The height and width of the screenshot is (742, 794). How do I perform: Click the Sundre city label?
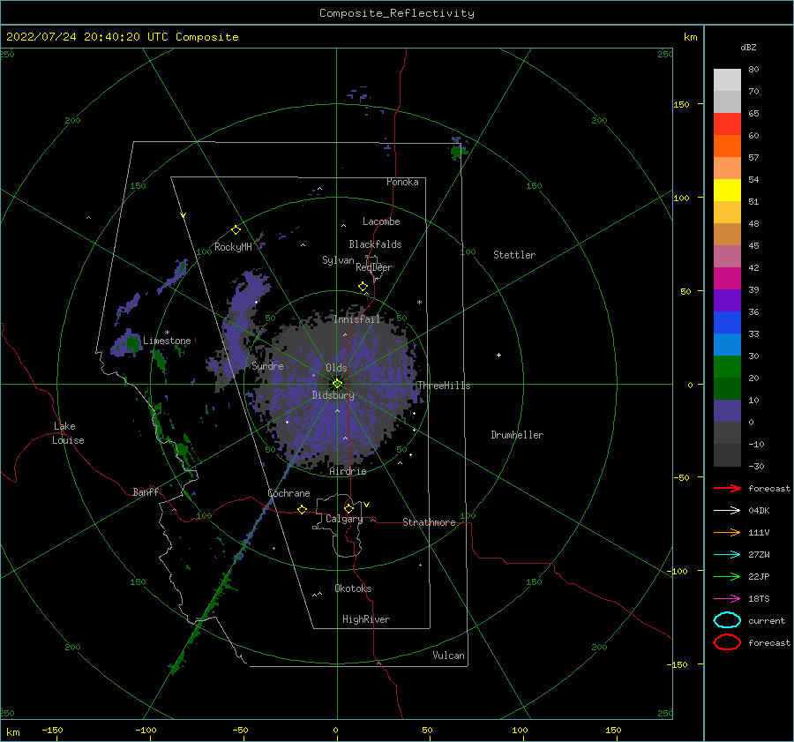pos(267,365)
